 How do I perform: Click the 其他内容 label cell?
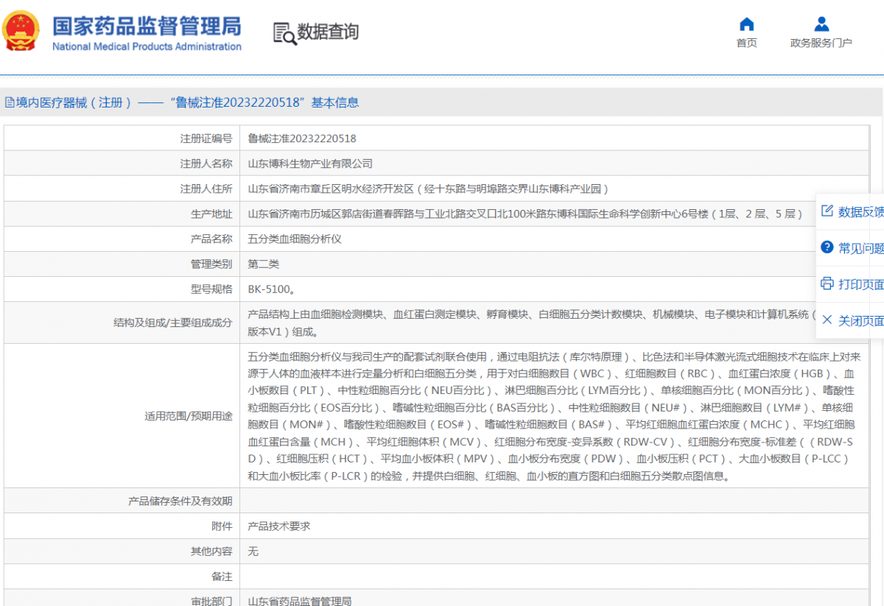click(x=122, y=552)
